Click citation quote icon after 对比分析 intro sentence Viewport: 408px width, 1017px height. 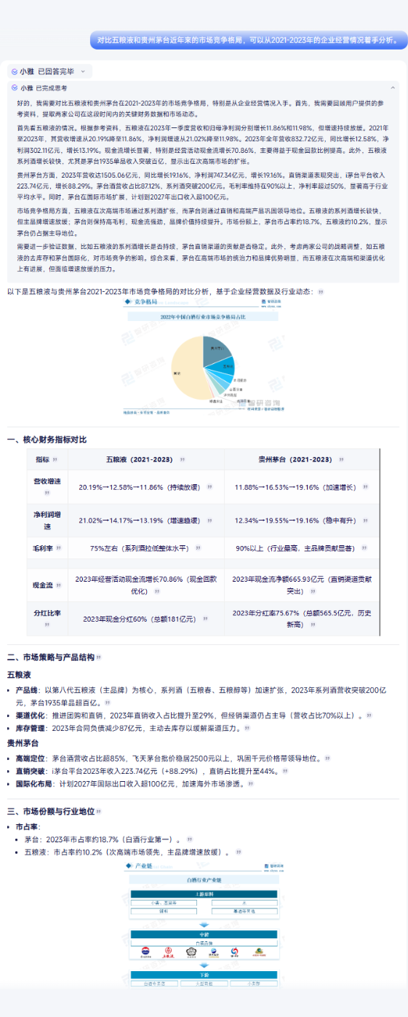click(321, 291)
